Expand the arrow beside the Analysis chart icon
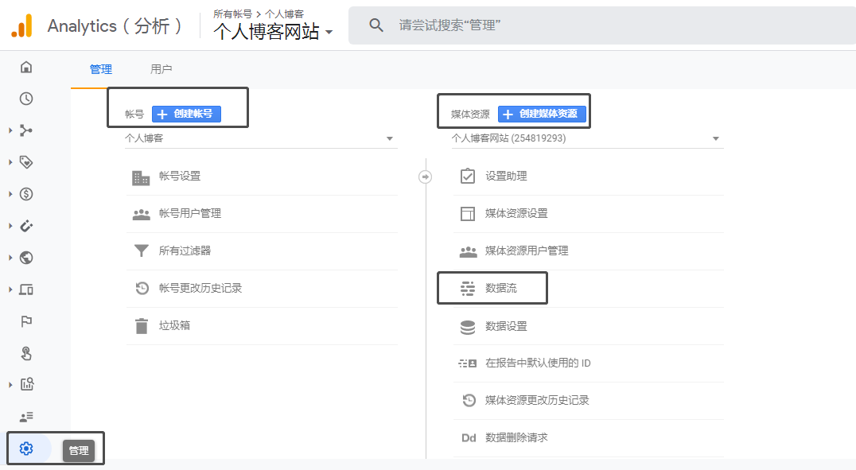The width and height of the screenshot is (856, 470). [10, 385]
